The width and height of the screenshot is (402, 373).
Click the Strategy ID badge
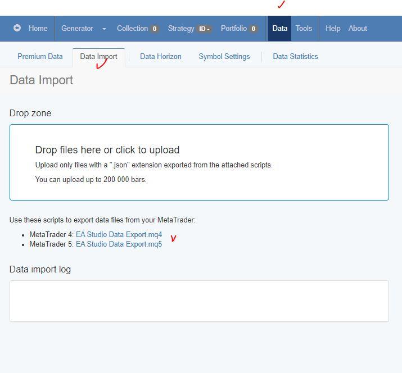pos(204,29)
